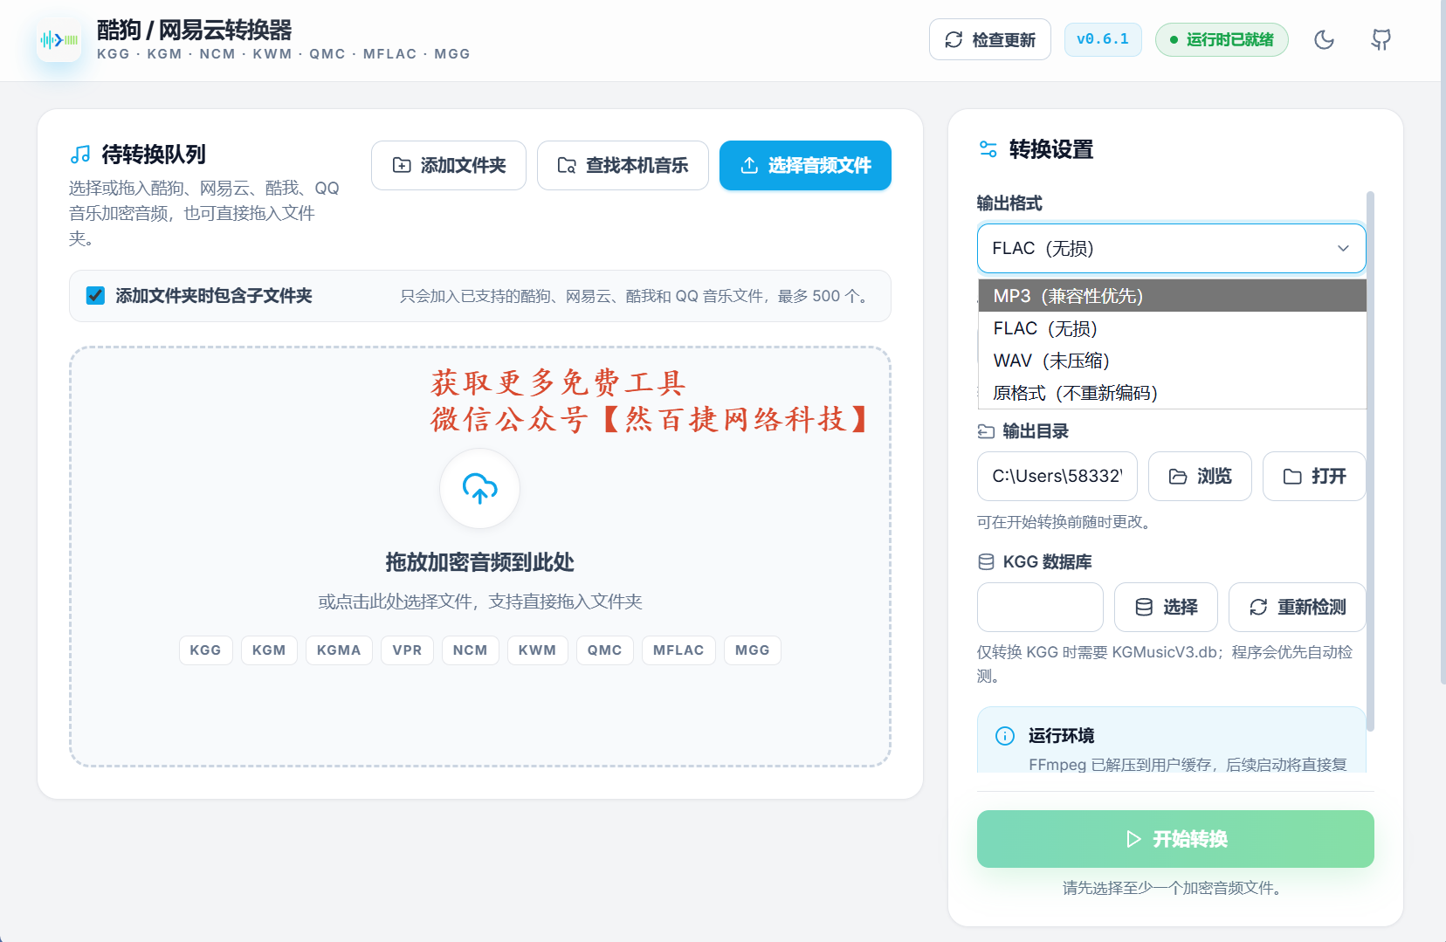
Task: Click the 查找本机音乐 button
Action: coord(623,165)
